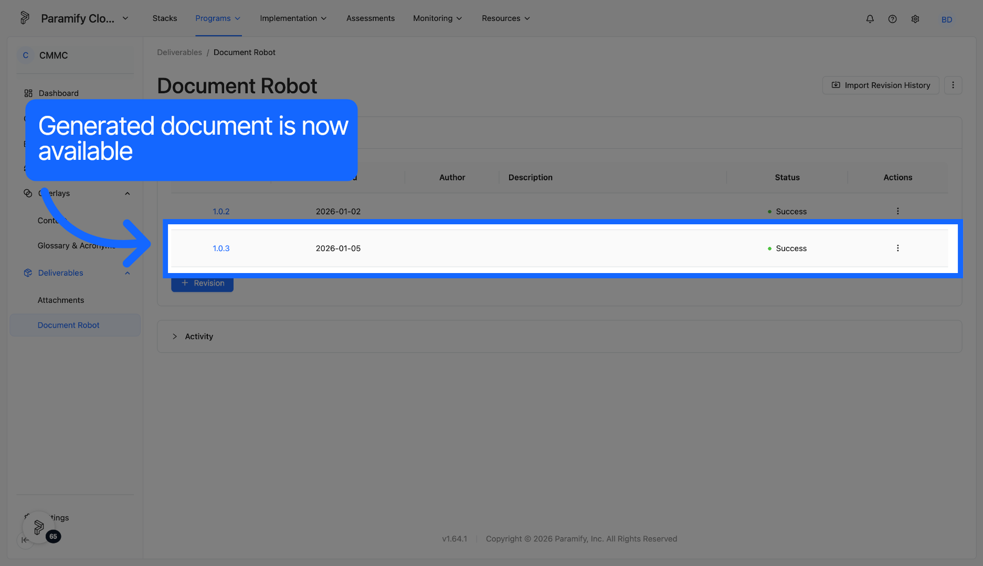Viewport: 983px width, 566px height.
Task: Click the Document Robot breadcrumb text
Action: tap(245, 52)
